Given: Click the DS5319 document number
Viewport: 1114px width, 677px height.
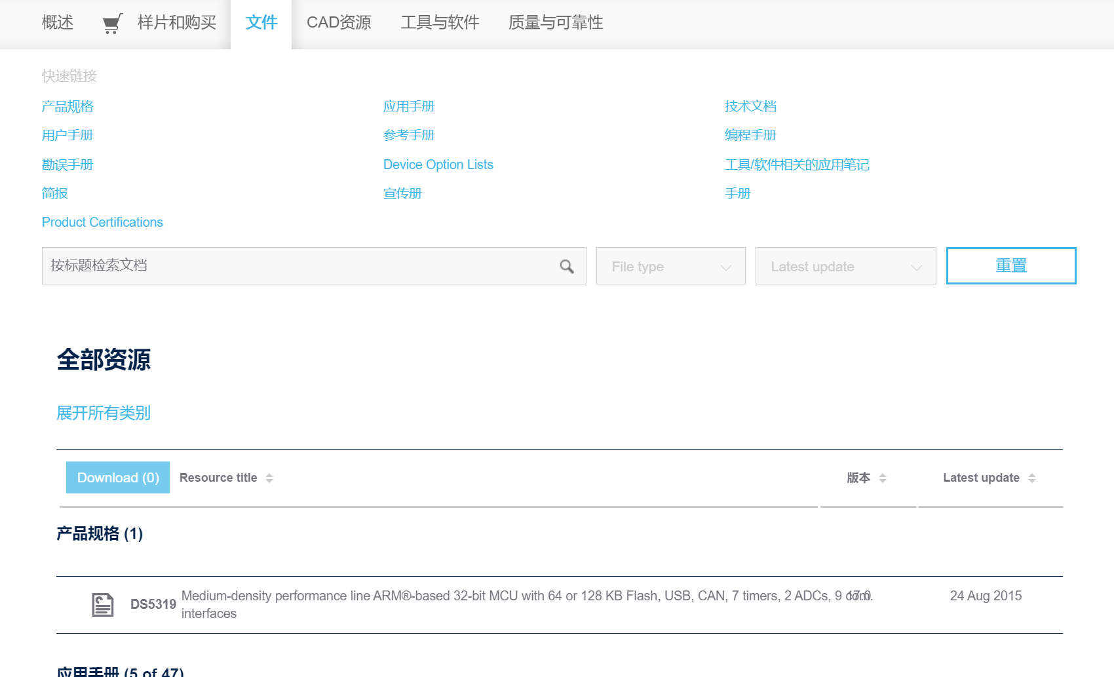Looking at the screenshot, I should [153, 604].
